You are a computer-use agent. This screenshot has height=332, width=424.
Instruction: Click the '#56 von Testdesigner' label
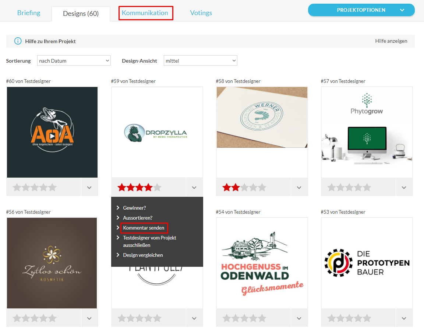pos(28,212)
